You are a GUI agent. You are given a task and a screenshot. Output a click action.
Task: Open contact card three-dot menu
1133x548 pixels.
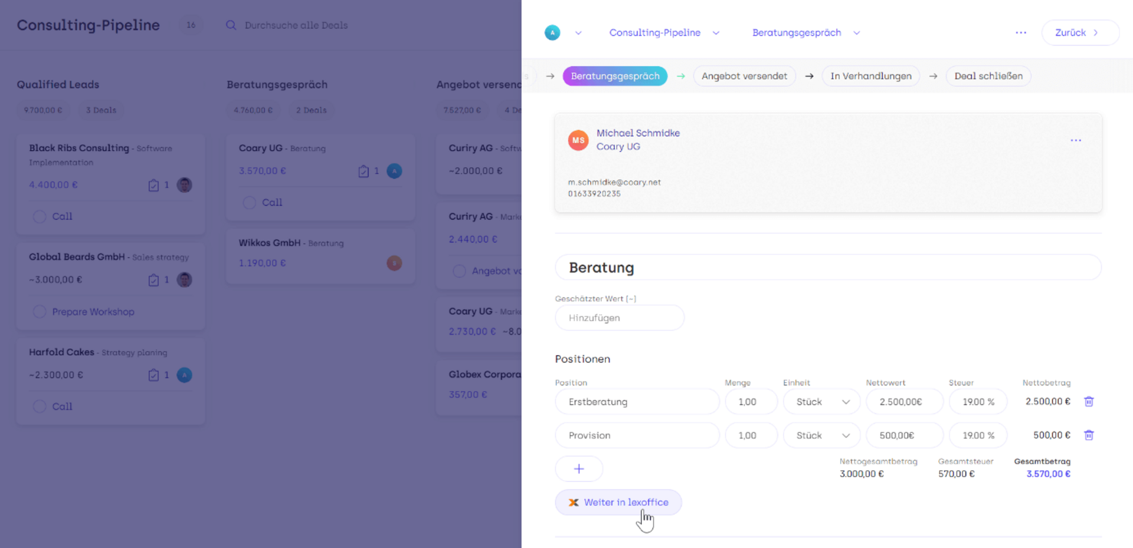pos(1076,140)
